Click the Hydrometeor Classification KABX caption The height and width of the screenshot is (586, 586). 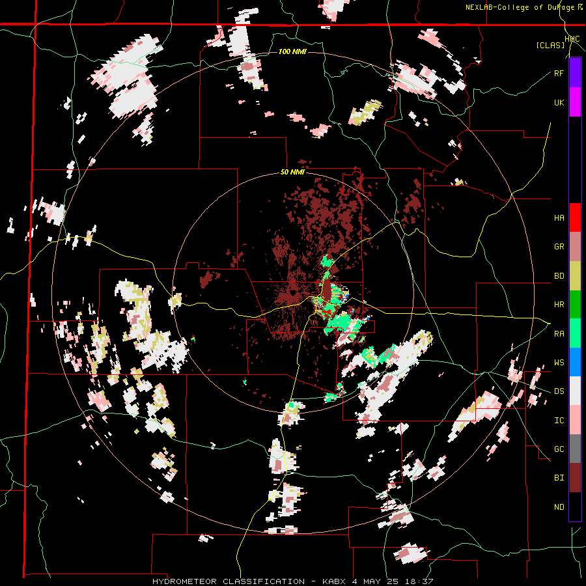point(292,581)
